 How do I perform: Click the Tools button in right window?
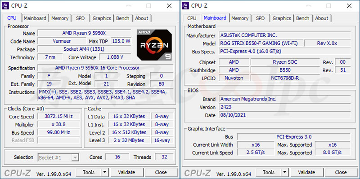click(x=268, y=172)
